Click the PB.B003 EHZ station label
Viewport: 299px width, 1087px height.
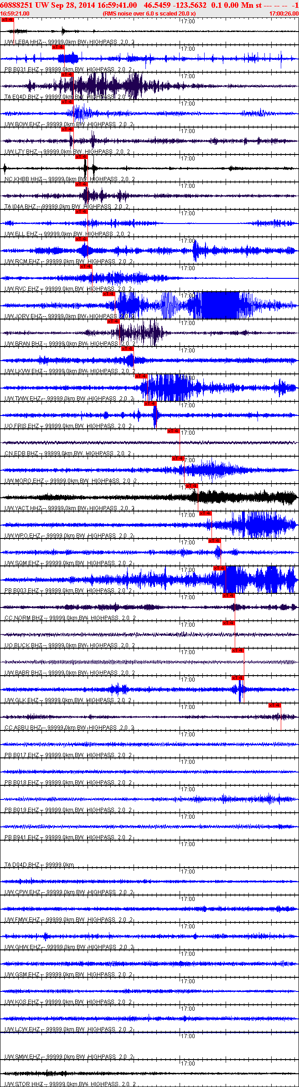22,591
